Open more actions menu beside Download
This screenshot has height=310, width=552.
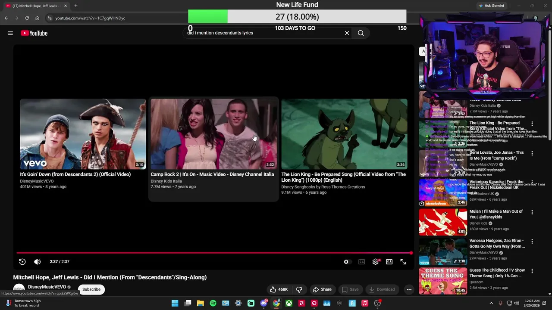[x=409, y=289]
